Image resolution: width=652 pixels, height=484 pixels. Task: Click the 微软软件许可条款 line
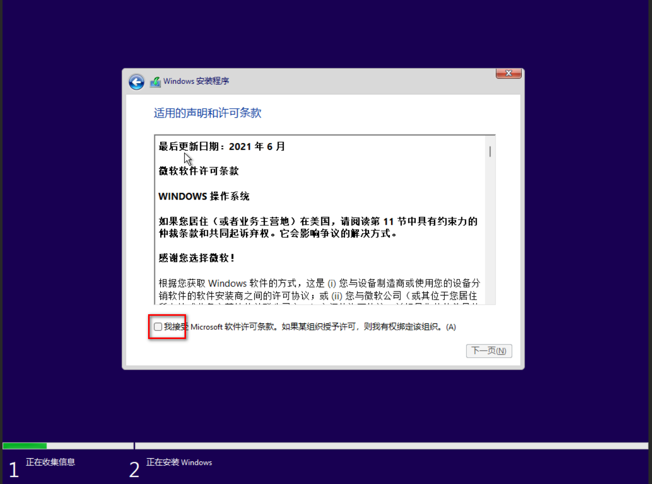tap(199, 171)
